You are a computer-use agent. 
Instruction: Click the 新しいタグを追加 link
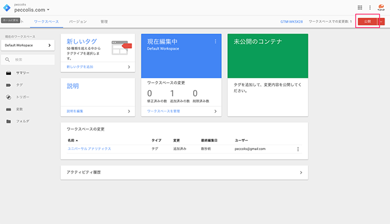80,67
